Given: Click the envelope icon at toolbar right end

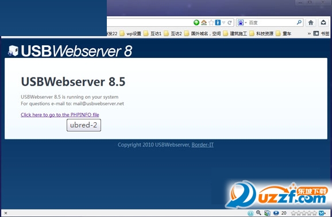Looking at the screenshot, I should [x=323, y=22].
